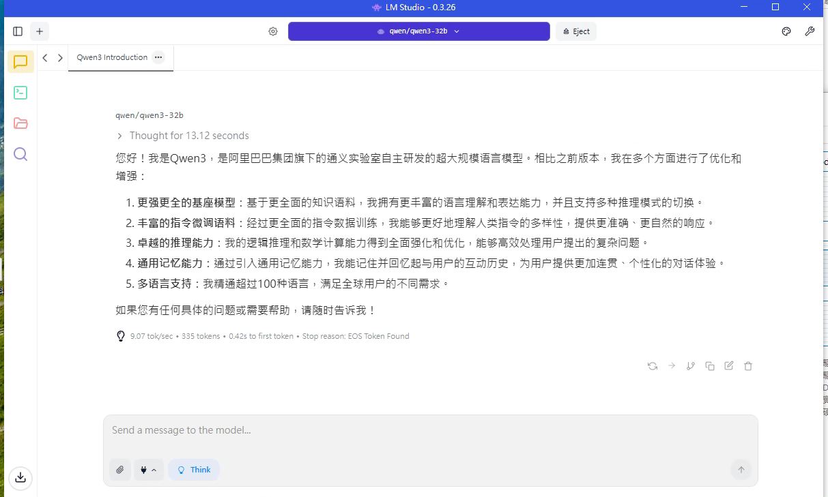Open the appearance palette icon
828x497 pixels.
786,31
